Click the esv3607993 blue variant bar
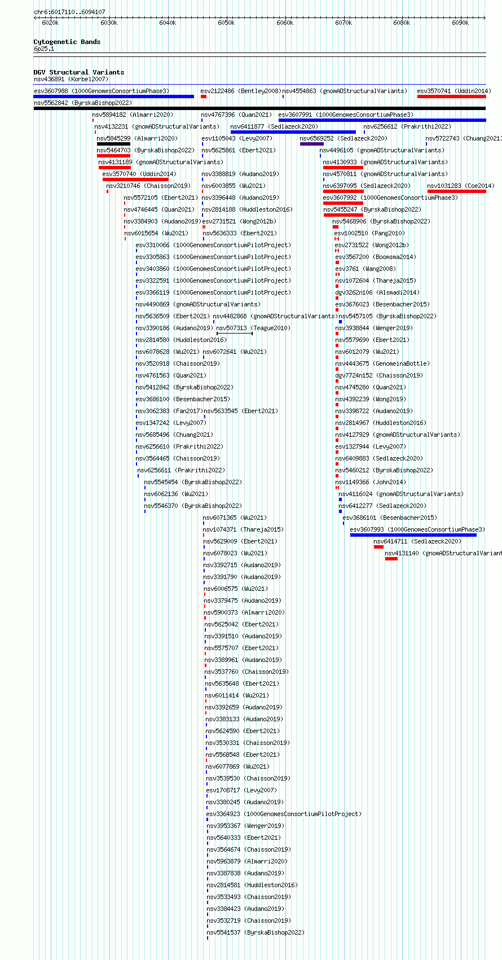The height and width of the screenshot is (960, 502). pos(413,535)
